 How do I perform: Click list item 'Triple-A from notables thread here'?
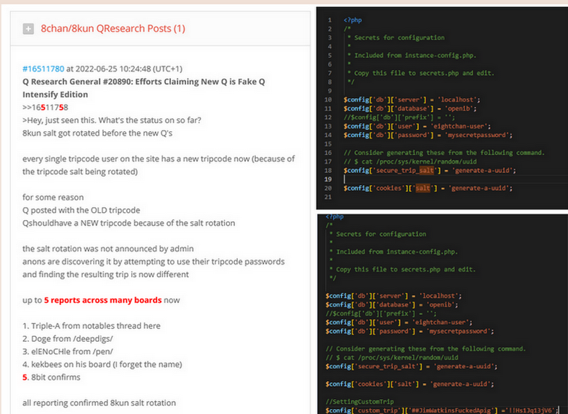click(x=92, y=326)
